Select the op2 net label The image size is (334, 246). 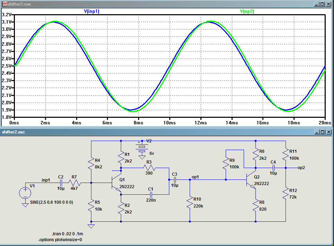(301, 168)
